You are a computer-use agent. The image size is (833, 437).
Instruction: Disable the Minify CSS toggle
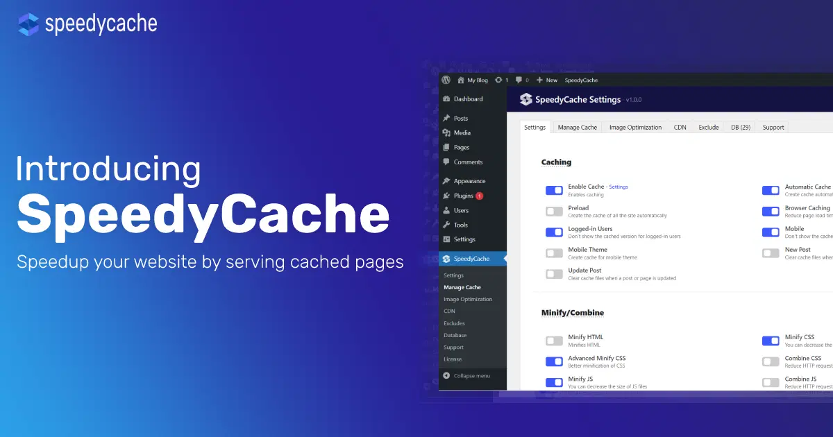point(771,341)
